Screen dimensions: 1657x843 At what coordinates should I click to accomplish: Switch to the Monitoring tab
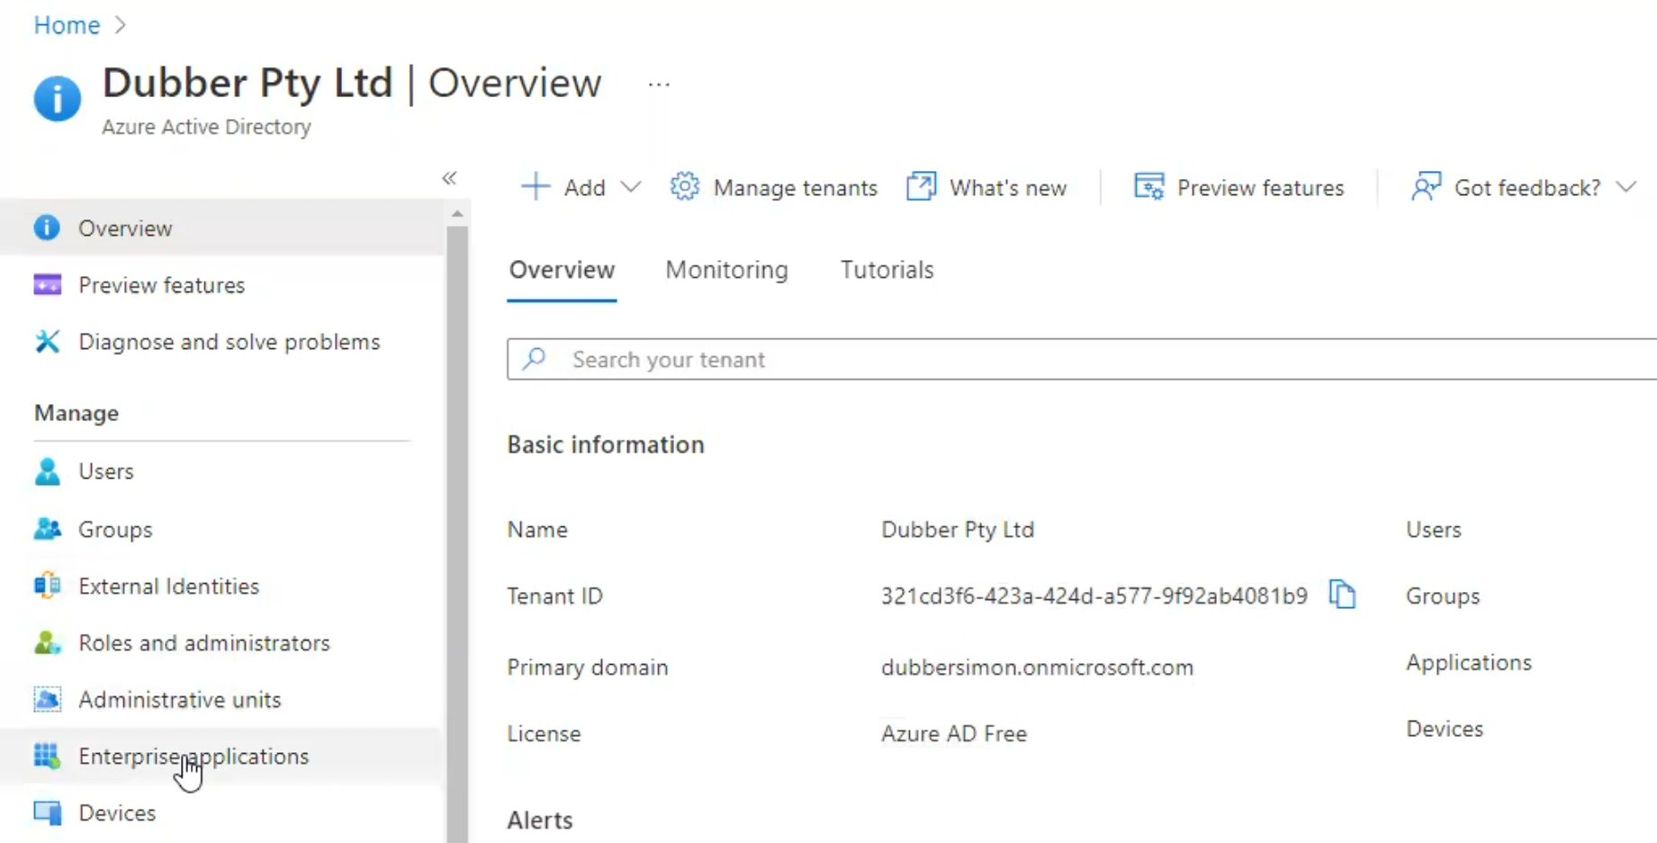tap(726, 270)
